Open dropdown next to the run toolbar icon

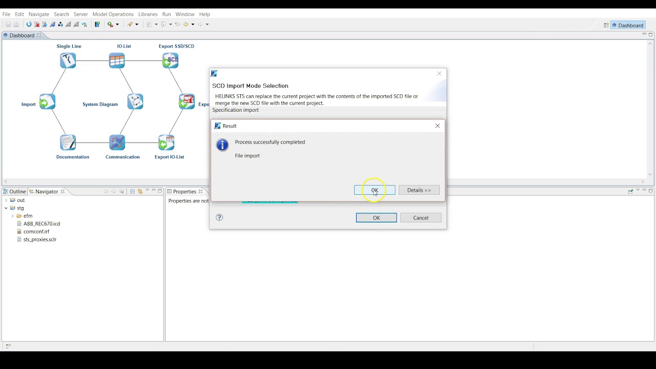point(117,24)
